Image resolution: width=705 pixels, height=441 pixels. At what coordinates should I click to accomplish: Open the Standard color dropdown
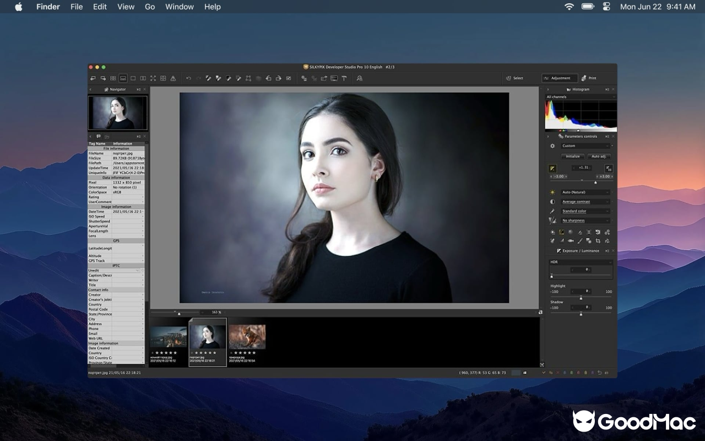click(585, 211)
